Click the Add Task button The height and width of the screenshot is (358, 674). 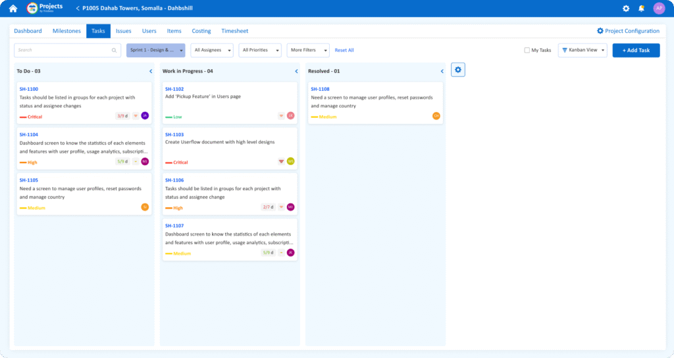tap(635, 50)
